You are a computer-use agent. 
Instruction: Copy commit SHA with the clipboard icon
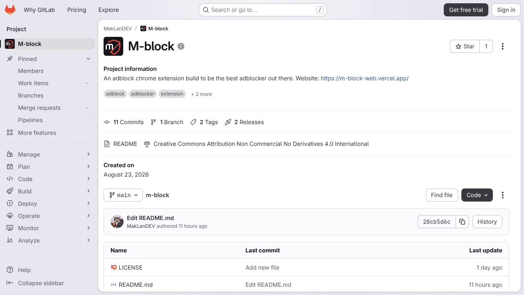pyautogui.click(x=462, y=222)
